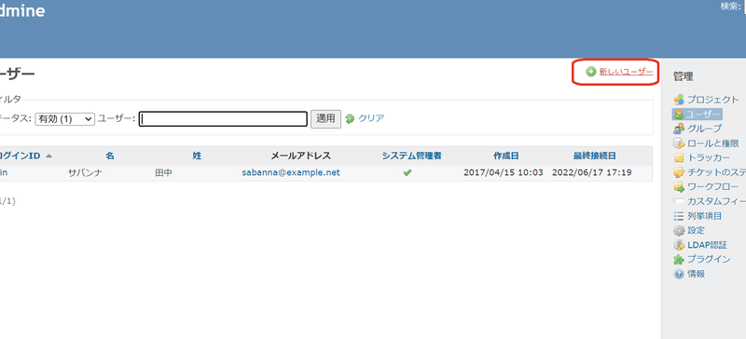
Task: Click the カスタムフィールド sidebar icon
Action: (679, 201)
